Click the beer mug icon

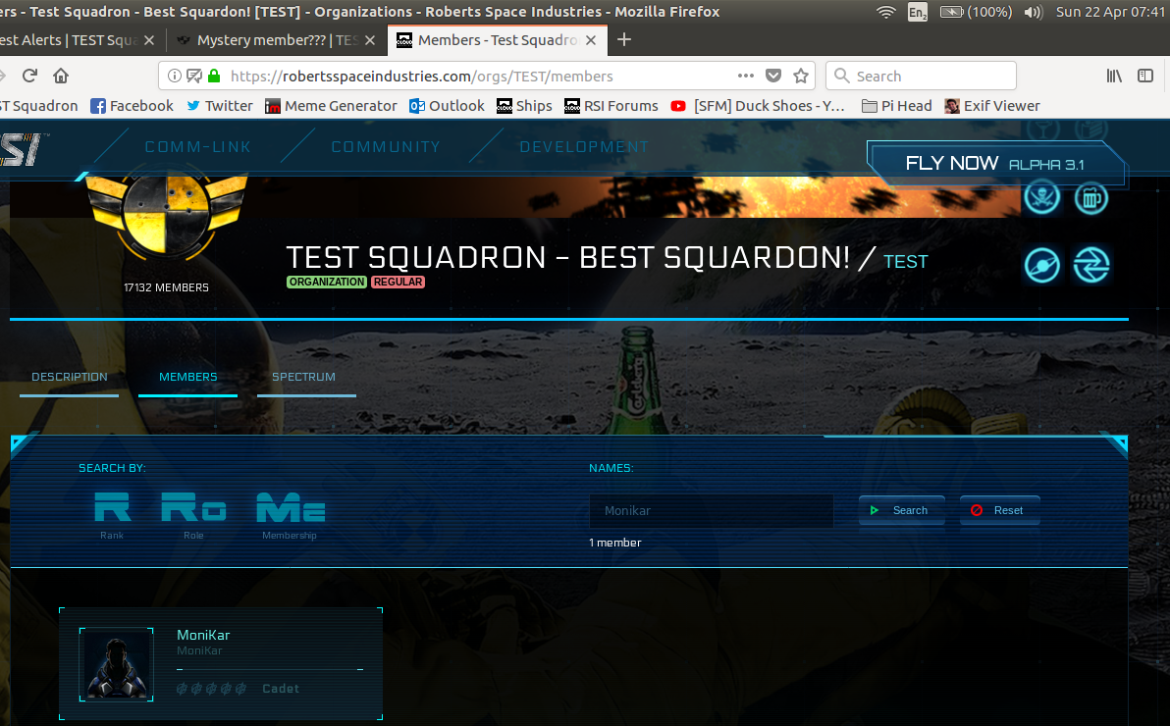tap(1090, 197)
